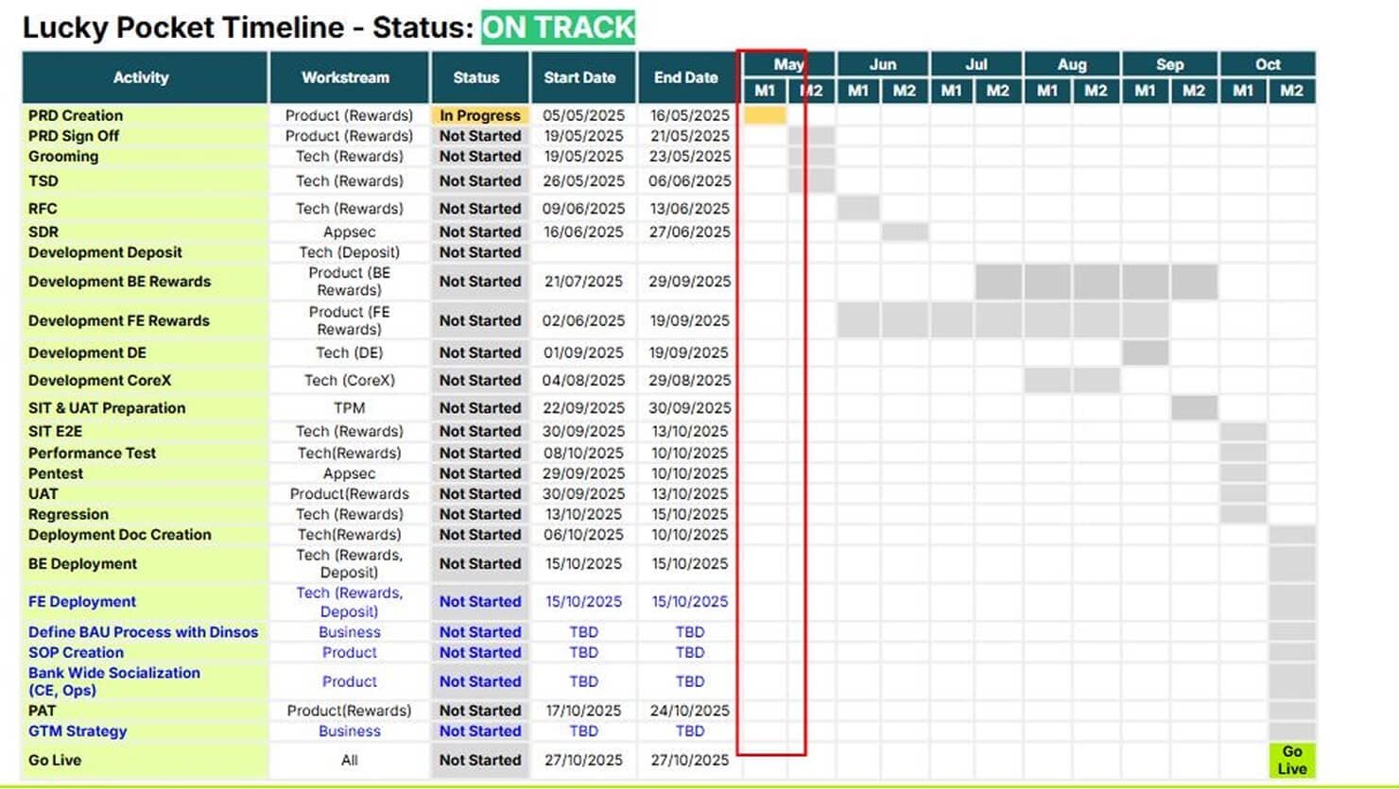Open Define BAU Process with Dinsos link
1399x789 pixels.
pos(143,632)
